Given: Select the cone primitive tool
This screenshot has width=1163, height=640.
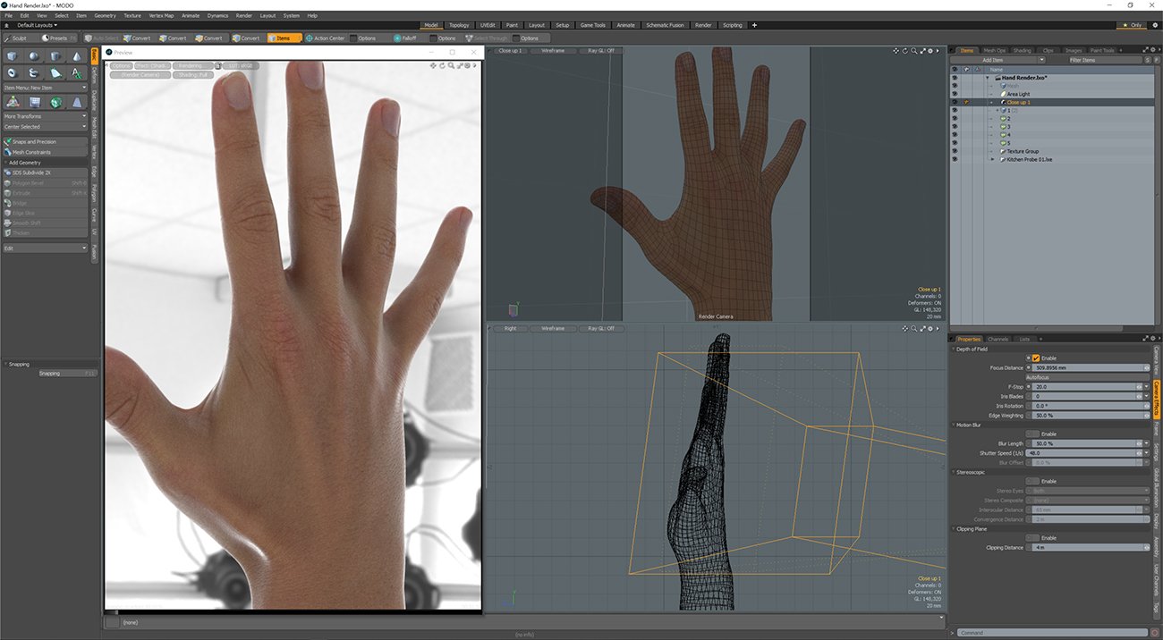Looking at the screenshot, I should coord(77,56).
